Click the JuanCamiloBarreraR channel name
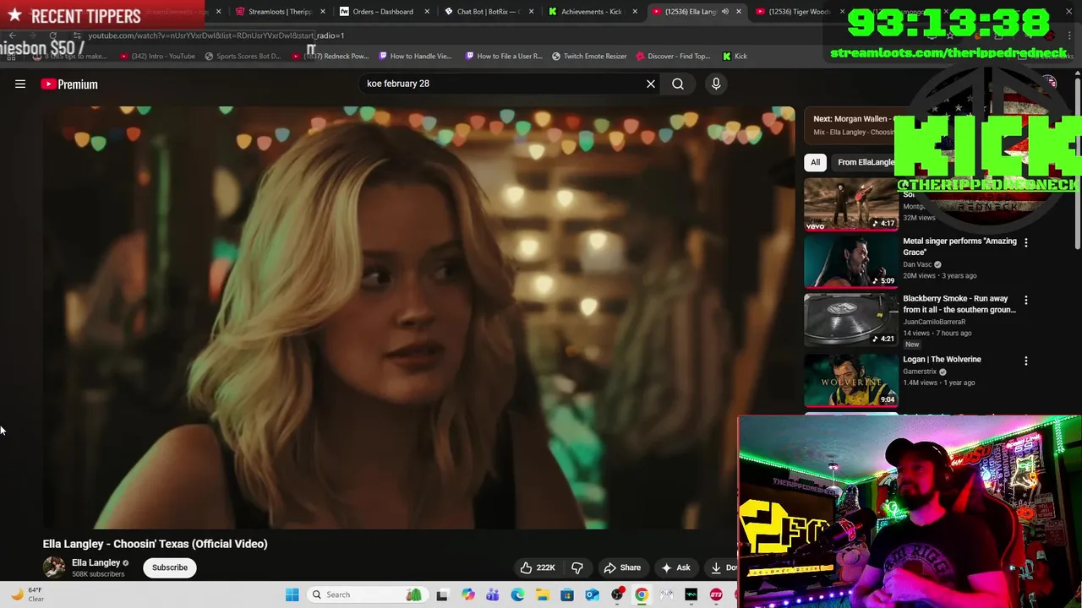The image size is (1082, 608). tap(934, 322)
